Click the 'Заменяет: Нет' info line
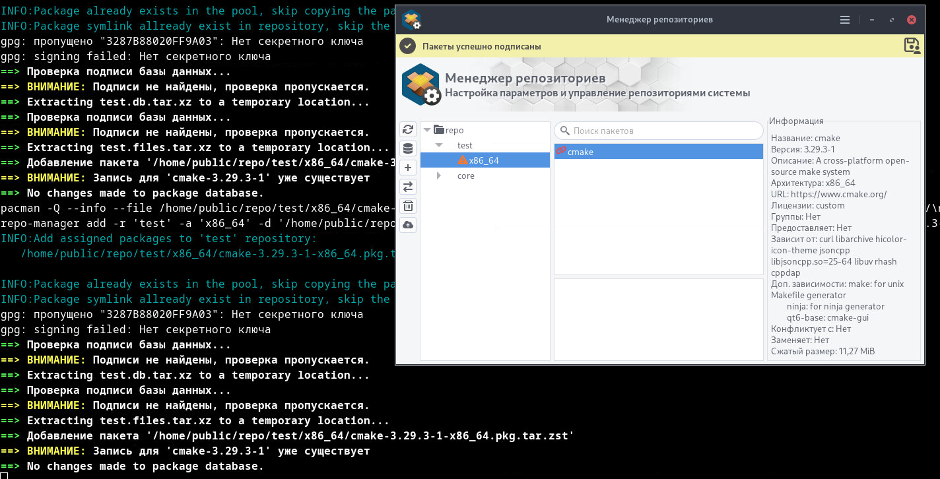The height and width of the screenshot is (479, 940). pos(800,340)
